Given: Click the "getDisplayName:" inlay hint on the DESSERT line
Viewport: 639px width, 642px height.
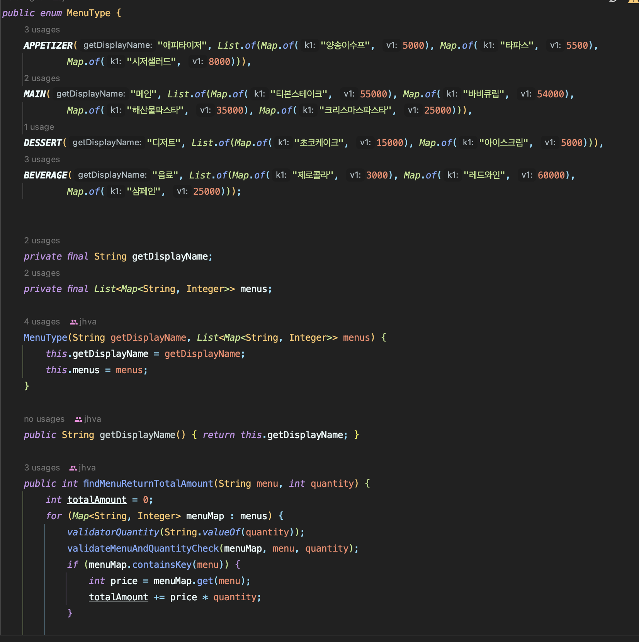Looking at the screenshot, I should [x=107, y=143].
